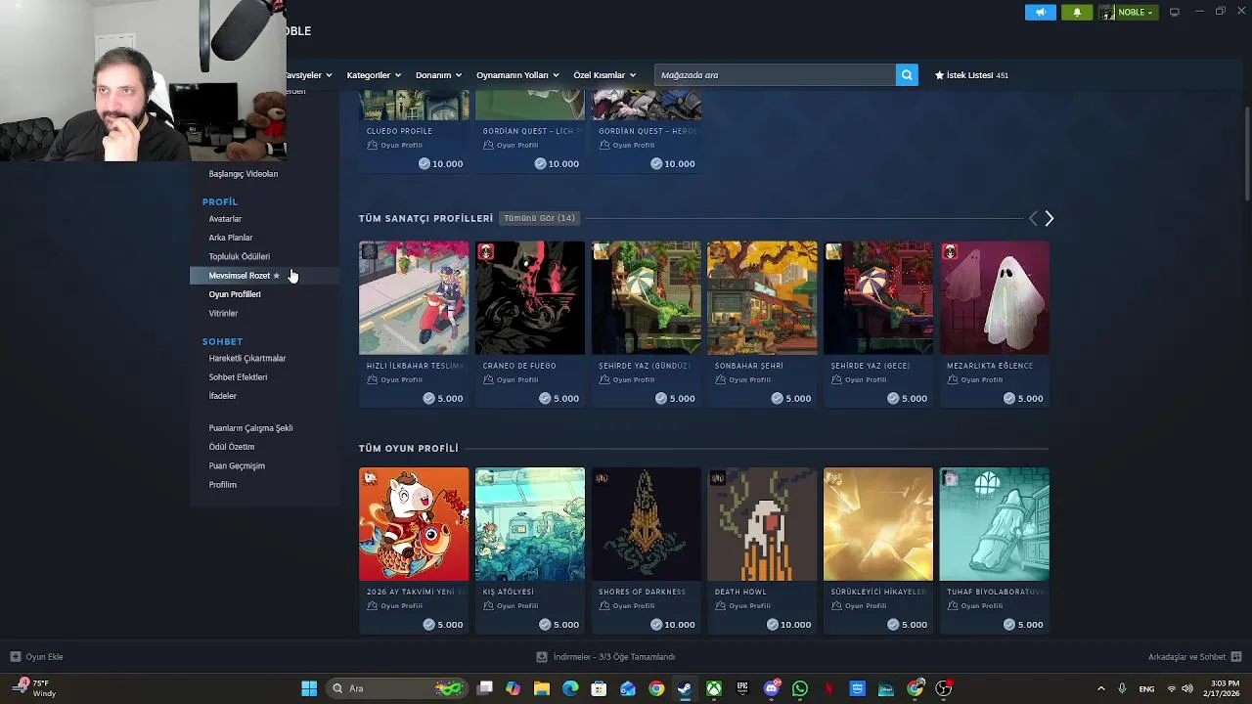Open Xbox app from taskbar
Screen dimensions: 1252x704
pyautogui.click(x=714, y=688)
